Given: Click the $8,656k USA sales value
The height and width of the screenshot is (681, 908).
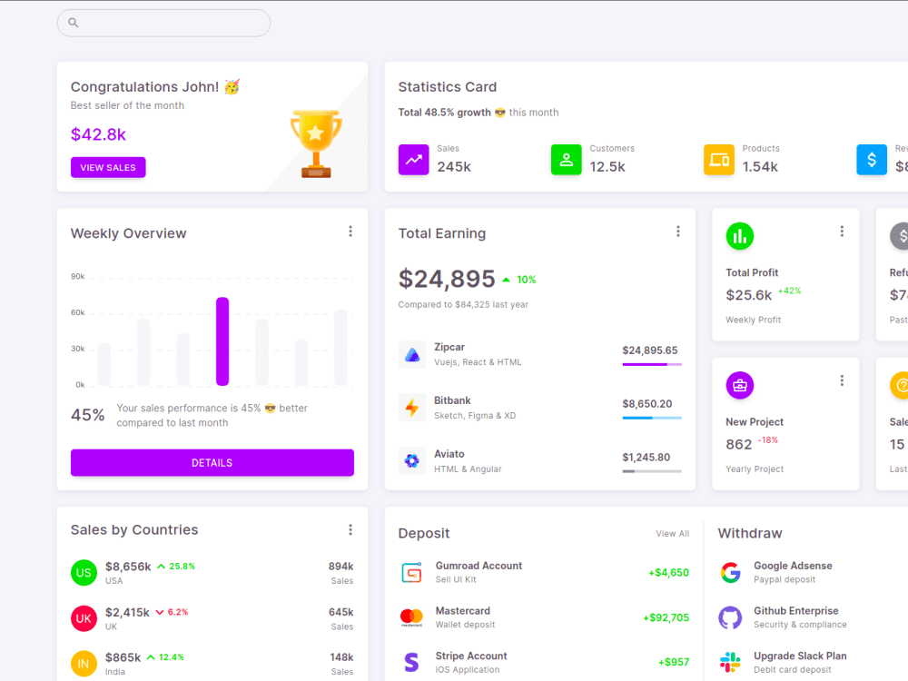Looking at the screenshot, I should pyautogui.click(x=128, y=567).
